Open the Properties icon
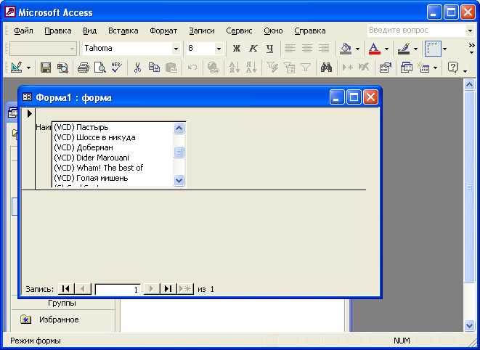Screen dimensions: 480x350 [x=386, y=68]
